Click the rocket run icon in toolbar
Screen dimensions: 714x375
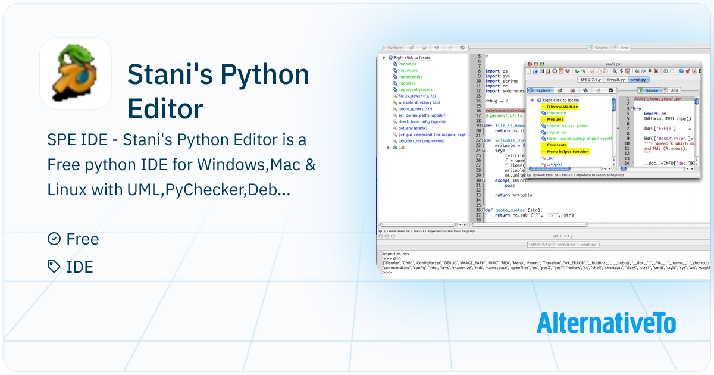[x=688, y=71]
